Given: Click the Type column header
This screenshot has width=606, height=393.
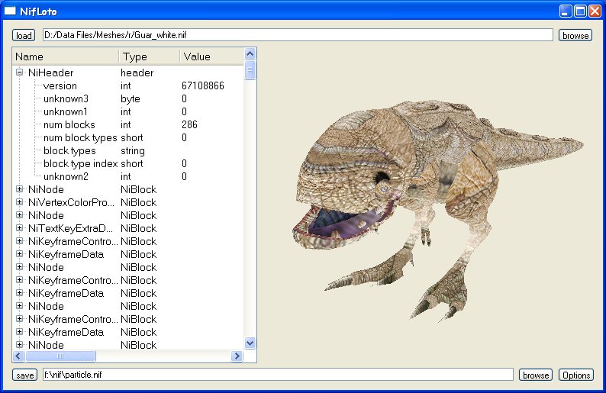Looking at the screenshot, I should 149,56.
